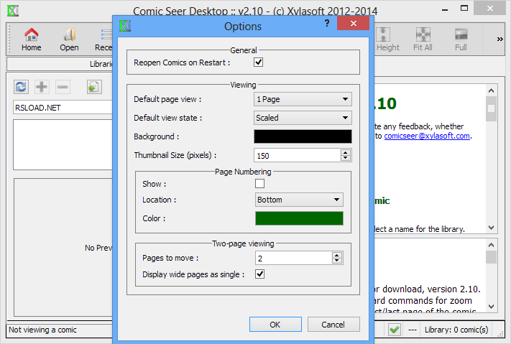Screen dimensions: 511x344
Task: Toggle Display wide pages as single checkbox
Action: pyautogui.click(x=259, y=274)
